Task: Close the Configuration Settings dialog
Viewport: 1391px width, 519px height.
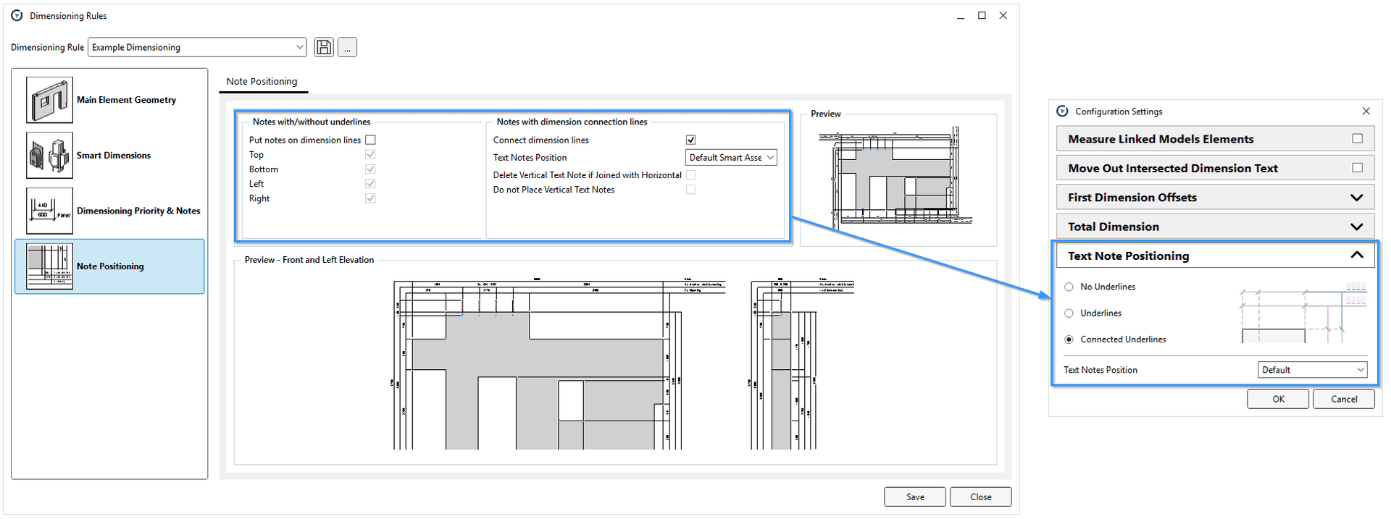Action: point(1366,111)
